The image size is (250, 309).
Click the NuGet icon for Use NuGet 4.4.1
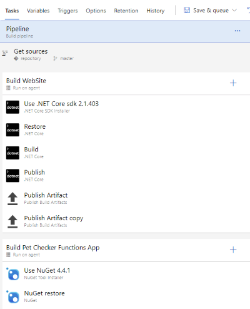(13, 274)
